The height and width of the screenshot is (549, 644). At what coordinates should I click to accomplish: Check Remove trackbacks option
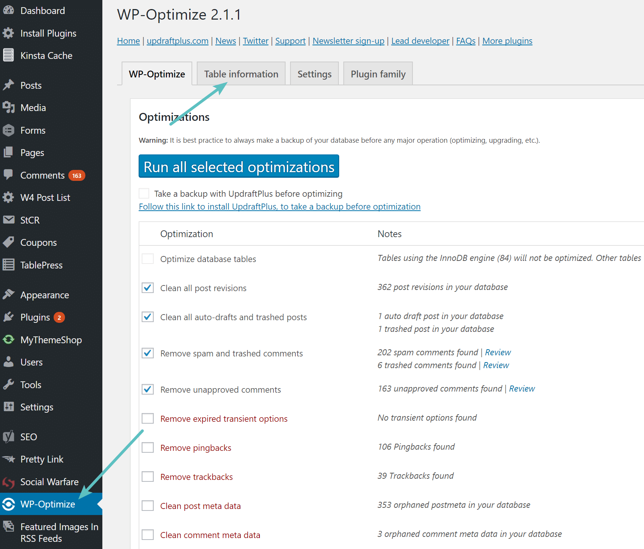148,477
